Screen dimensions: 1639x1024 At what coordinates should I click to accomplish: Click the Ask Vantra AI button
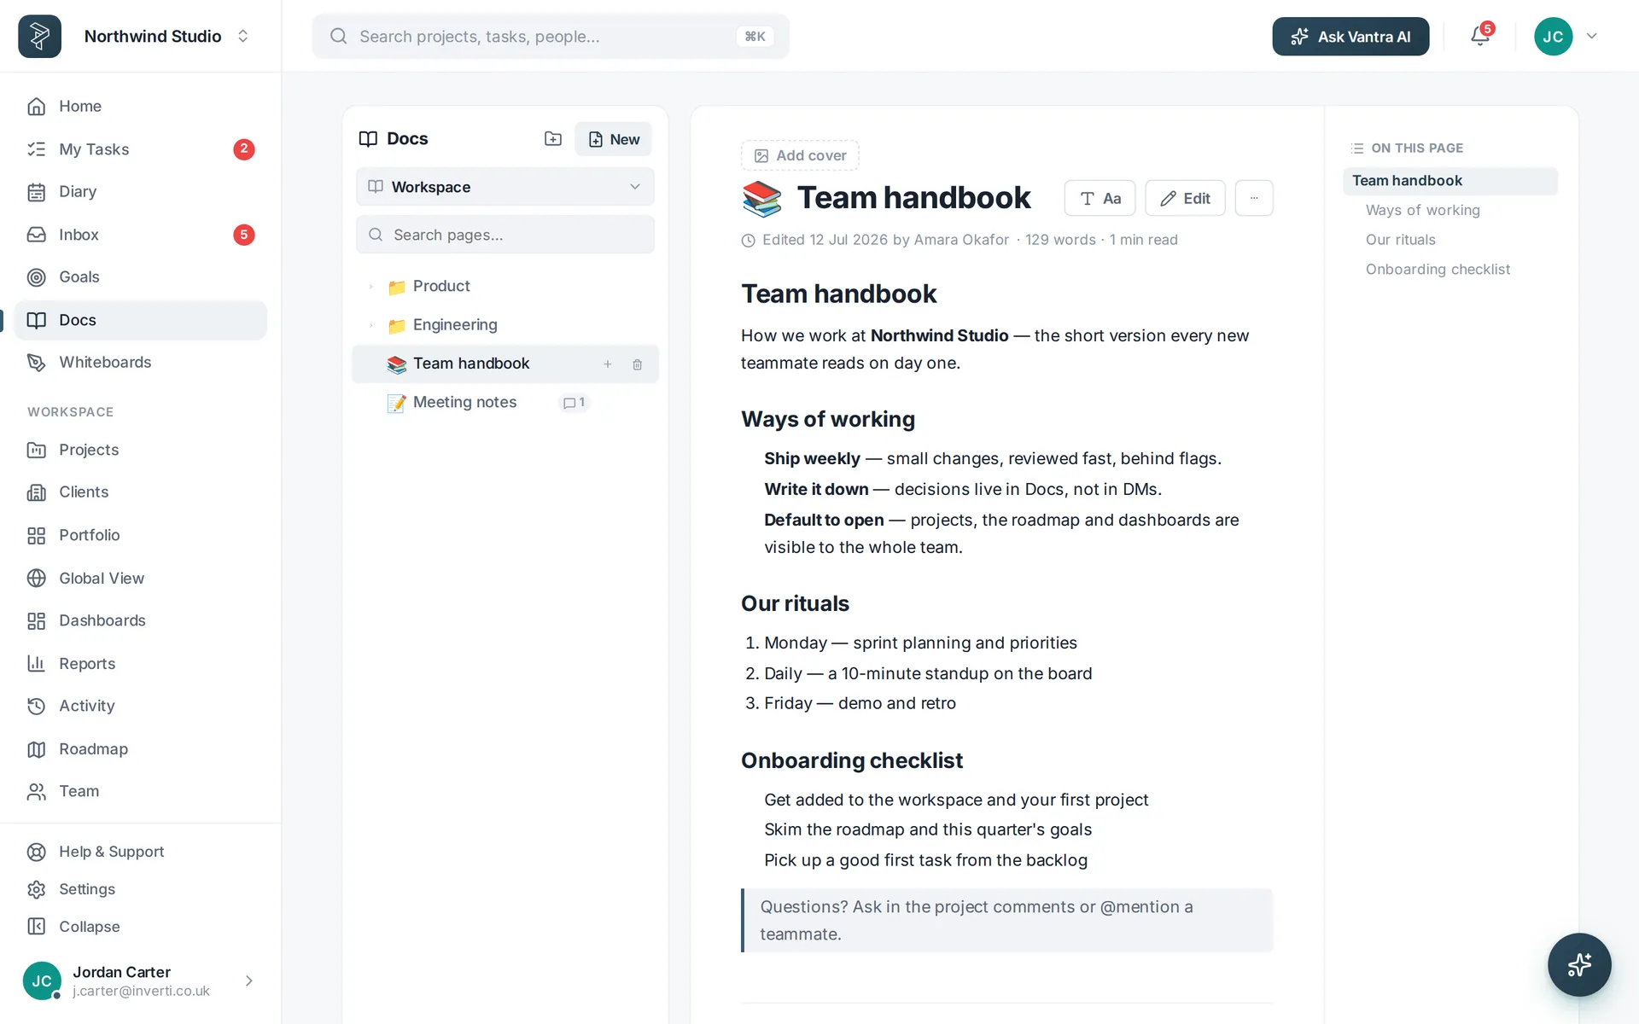click(1350, 36)
